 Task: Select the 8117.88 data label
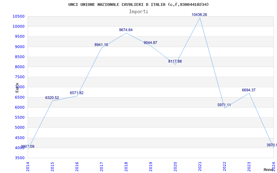[175, 62]
